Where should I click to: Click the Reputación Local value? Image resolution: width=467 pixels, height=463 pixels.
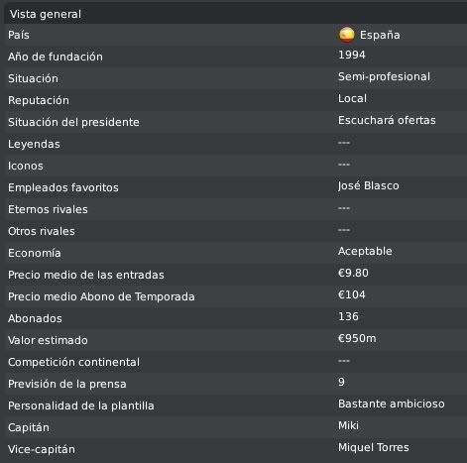352,98
